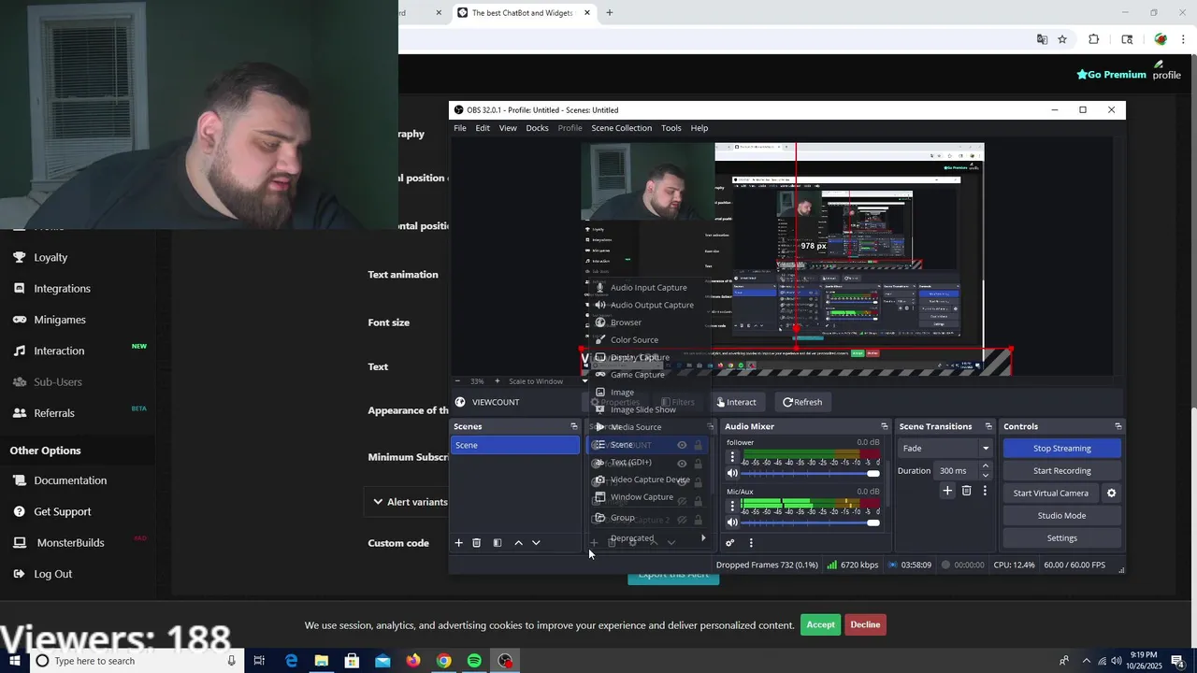Open Spotify from the taskbar
Screen dimensions: 1197x673
(474, 661)
